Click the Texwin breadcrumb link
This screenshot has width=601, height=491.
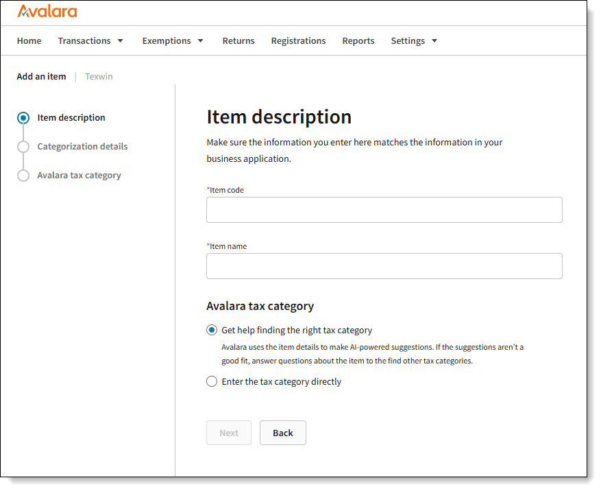pos(99,77)
